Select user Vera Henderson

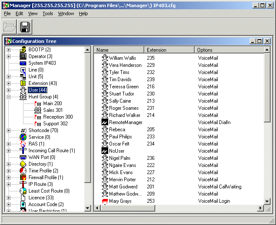pos(125,65)
